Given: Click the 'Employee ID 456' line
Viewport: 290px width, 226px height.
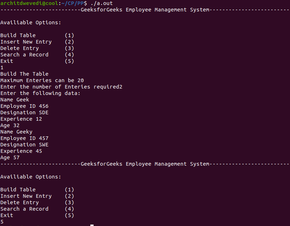Looking at the screenshot, I should [24, 106].
